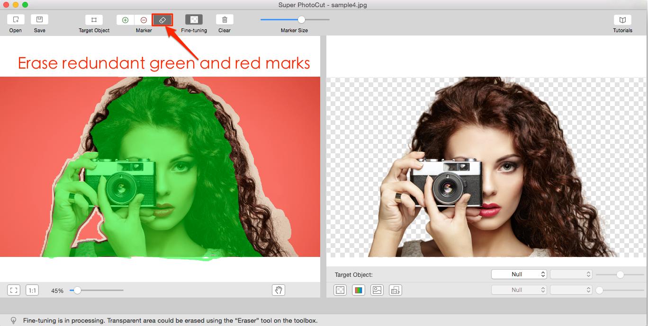The image size is (648, 326).
Task: Open the Target Object Null dropdown
Action: (519, 274)
